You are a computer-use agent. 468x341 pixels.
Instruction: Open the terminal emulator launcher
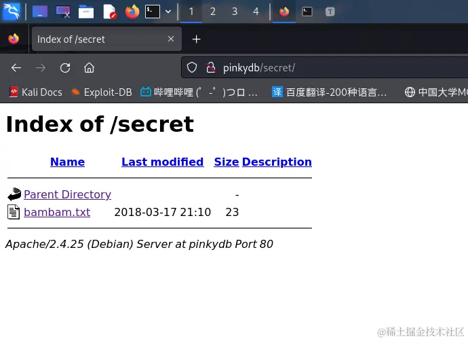pyautogui.click(x=153, y=11)
